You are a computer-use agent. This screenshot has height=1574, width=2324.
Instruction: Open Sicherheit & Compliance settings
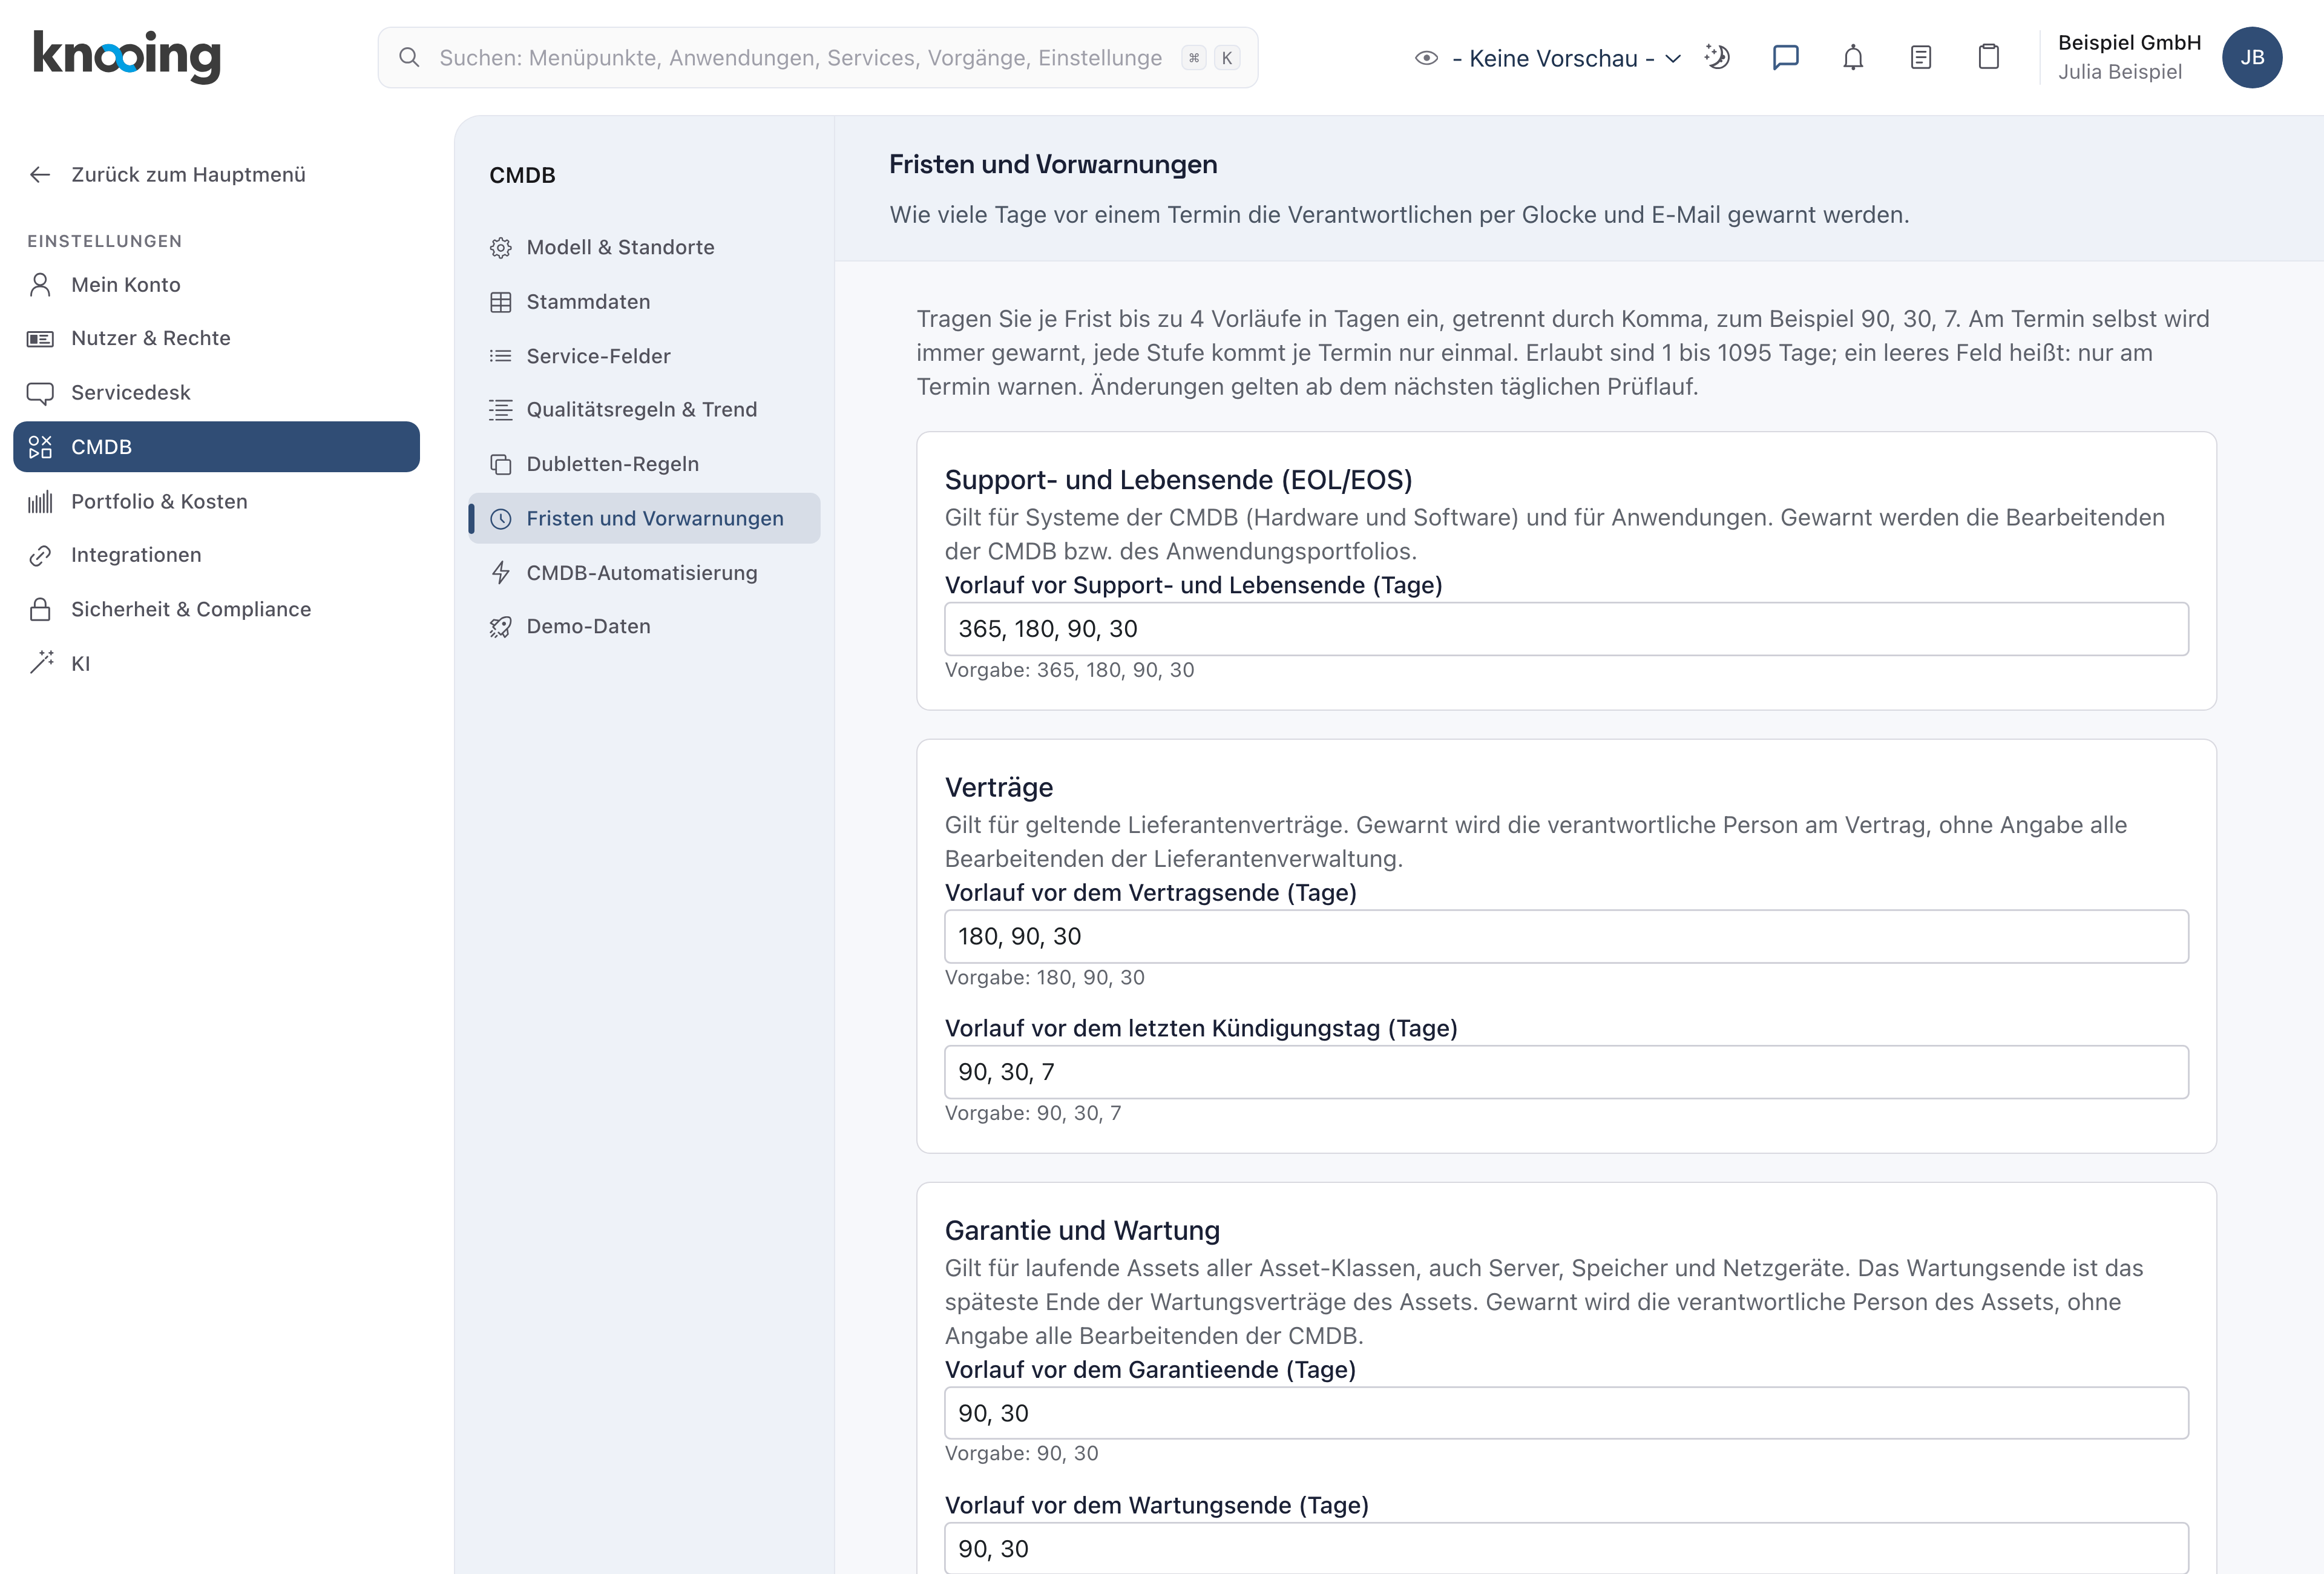pyautogui.click(x=216, y=609)
